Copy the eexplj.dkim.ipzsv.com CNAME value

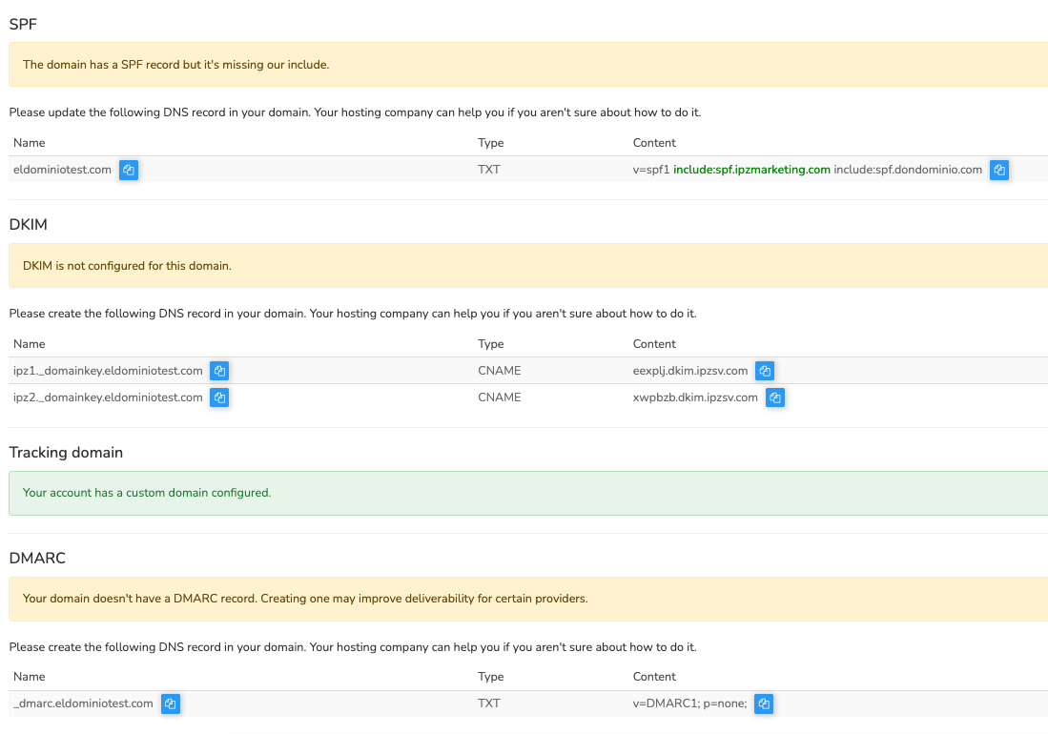765,371
